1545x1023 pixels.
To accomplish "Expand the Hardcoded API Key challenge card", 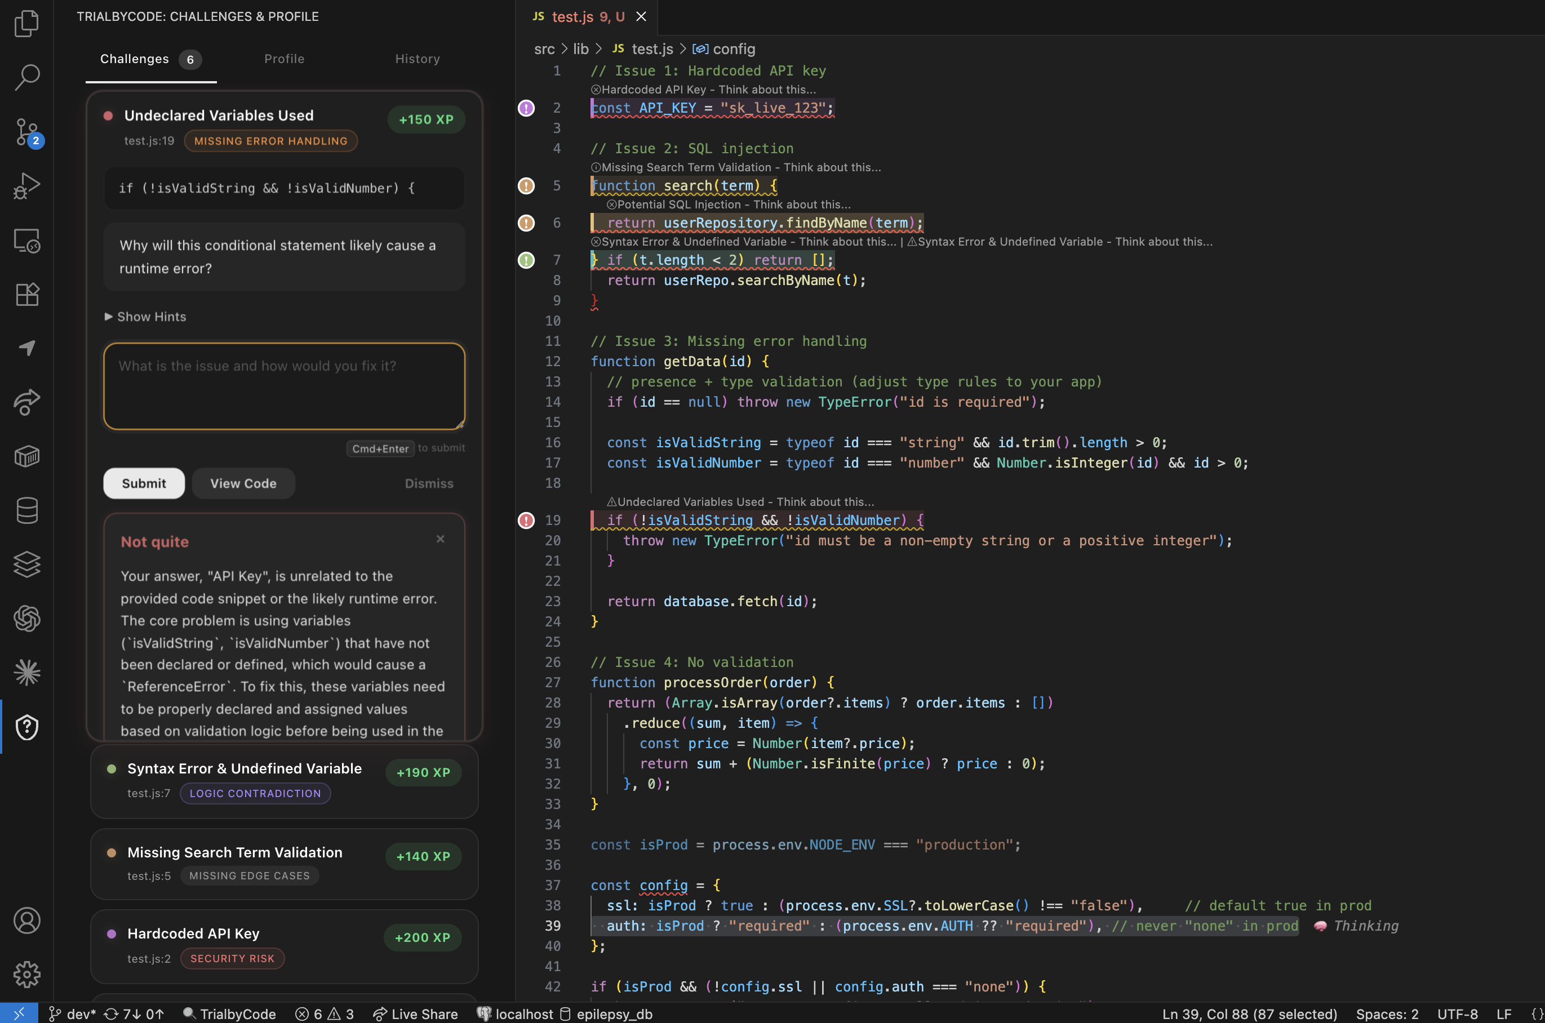I will pos(193,933).
